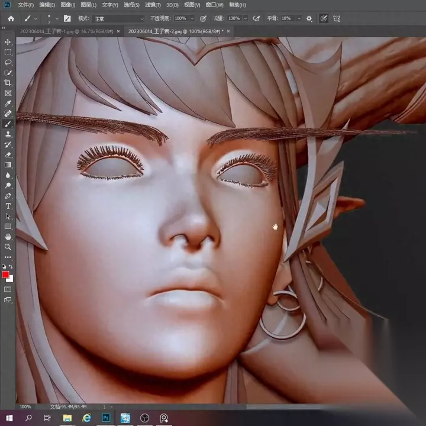Select the Zoom magnifier tool
426x426 pixels.
click(x=8, y=247)
